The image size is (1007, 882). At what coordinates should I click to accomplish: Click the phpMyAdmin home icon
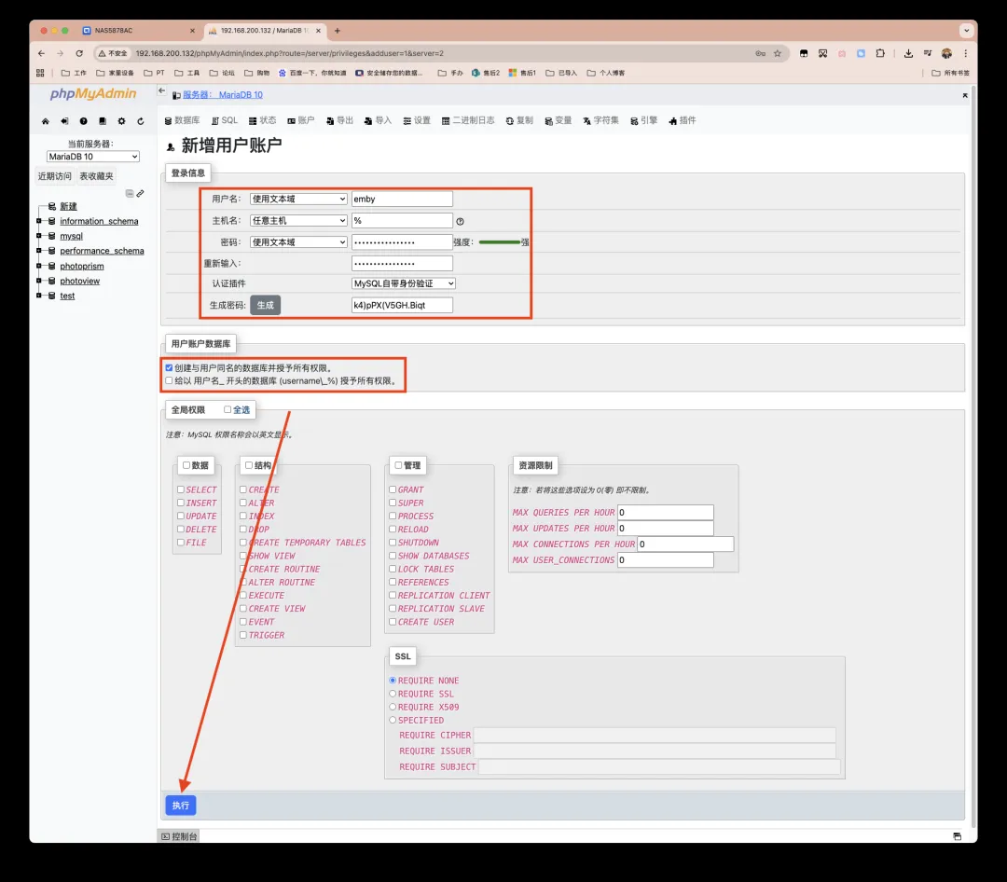[x=45, y=121]
